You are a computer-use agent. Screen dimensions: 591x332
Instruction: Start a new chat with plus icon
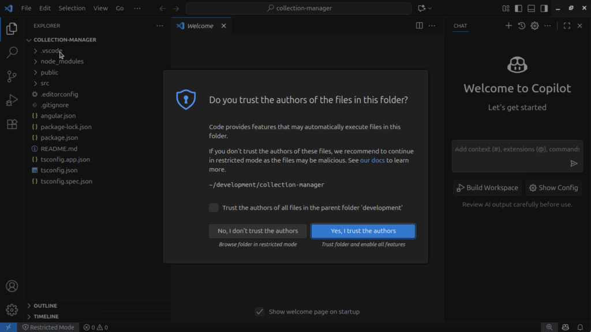[508, 26]
